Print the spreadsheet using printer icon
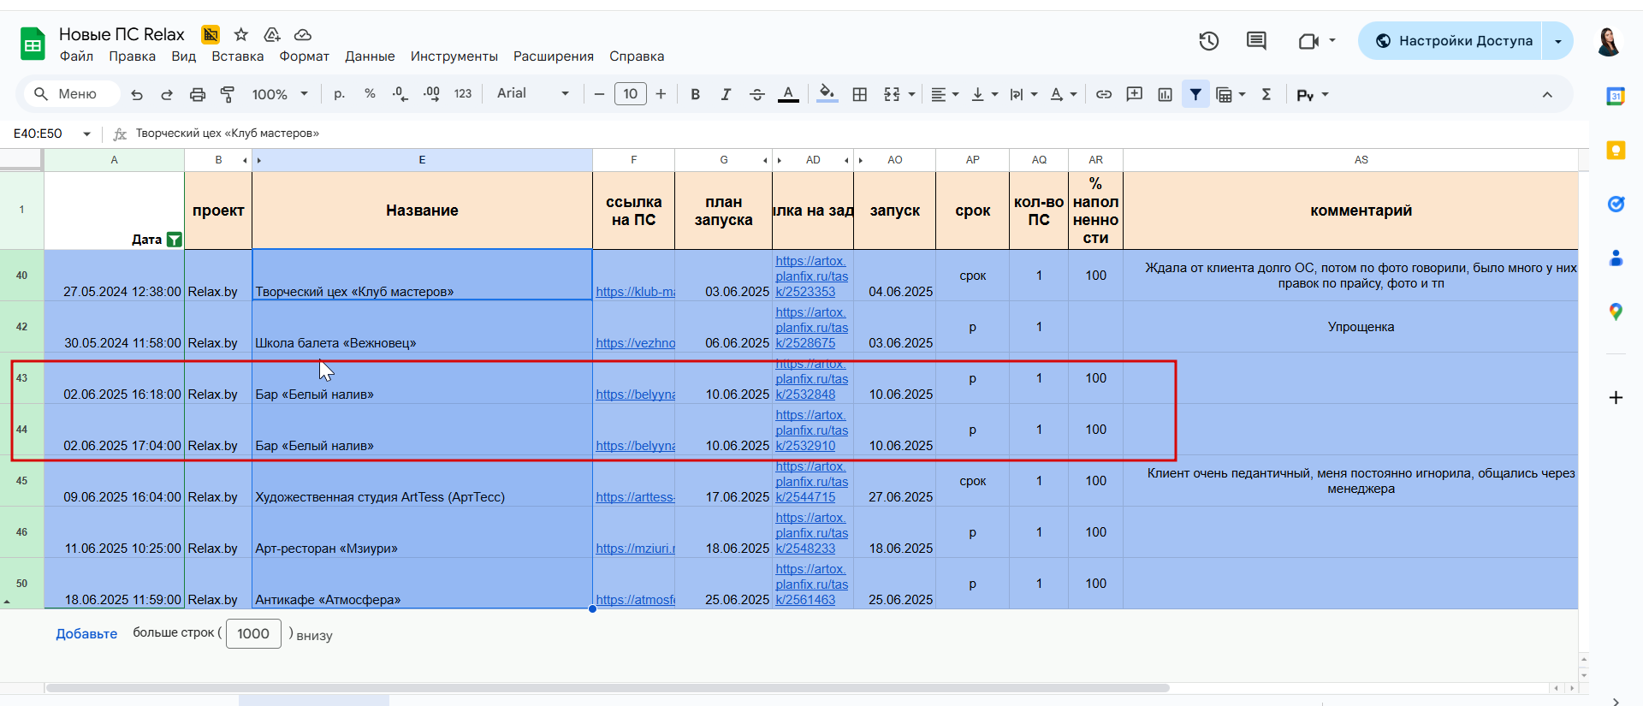 (198, 94)
